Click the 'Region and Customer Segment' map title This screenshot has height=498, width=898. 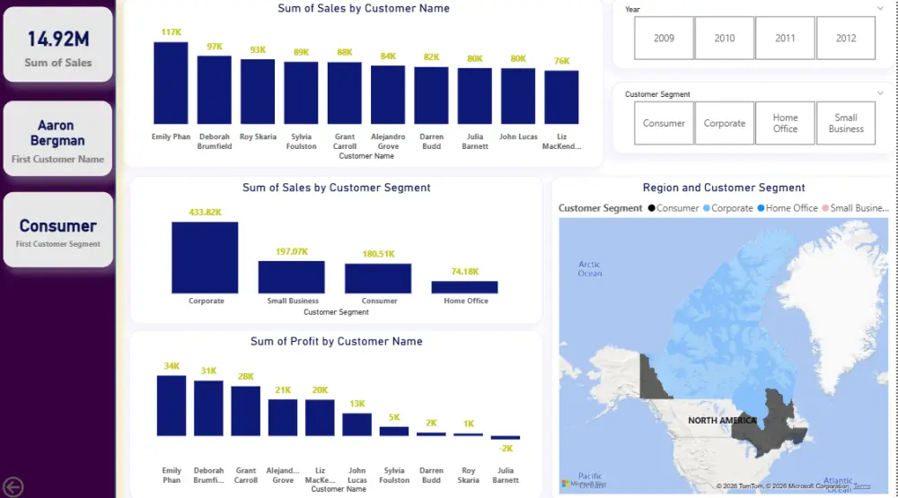(x=724, y=188)
